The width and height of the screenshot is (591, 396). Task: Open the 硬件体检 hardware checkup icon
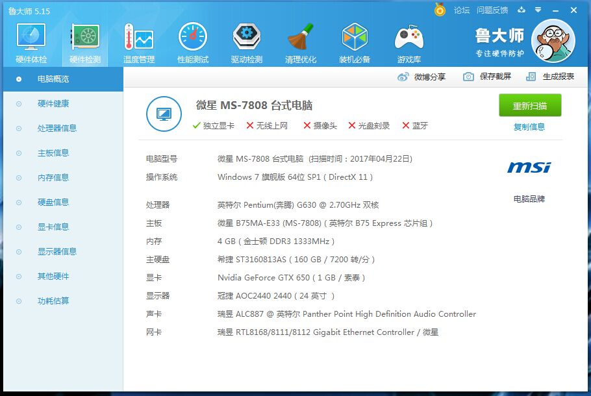click(x=31, y=43)
